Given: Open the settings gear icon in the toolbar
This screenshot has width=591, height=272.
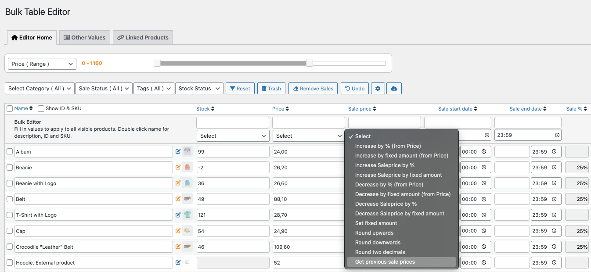Looking at the screenshot, I should click(x=378, y=88).
